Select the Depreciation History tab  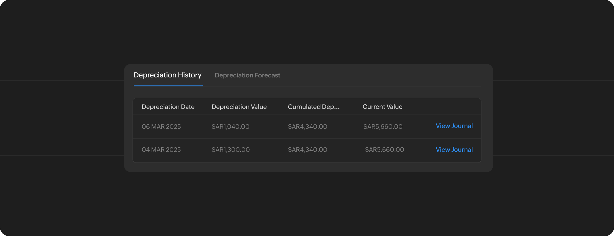(x=168, y=75)
